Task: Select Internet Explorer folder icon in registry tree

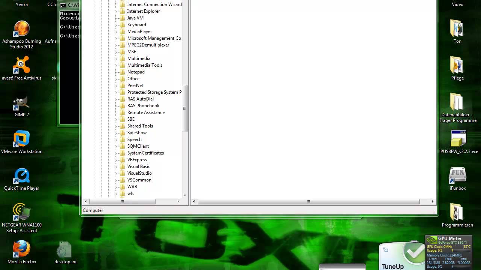Action: (122, 11)
